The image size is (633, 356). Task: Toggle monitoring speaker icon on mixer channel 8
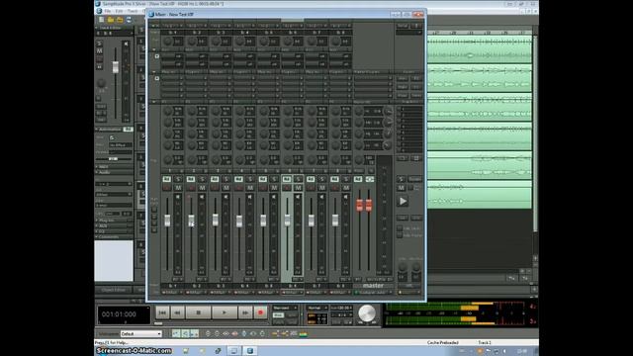pos(345,197)
